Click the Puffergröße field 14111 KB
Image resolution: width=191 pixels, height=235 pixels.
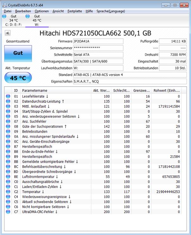tap(173, 41)
